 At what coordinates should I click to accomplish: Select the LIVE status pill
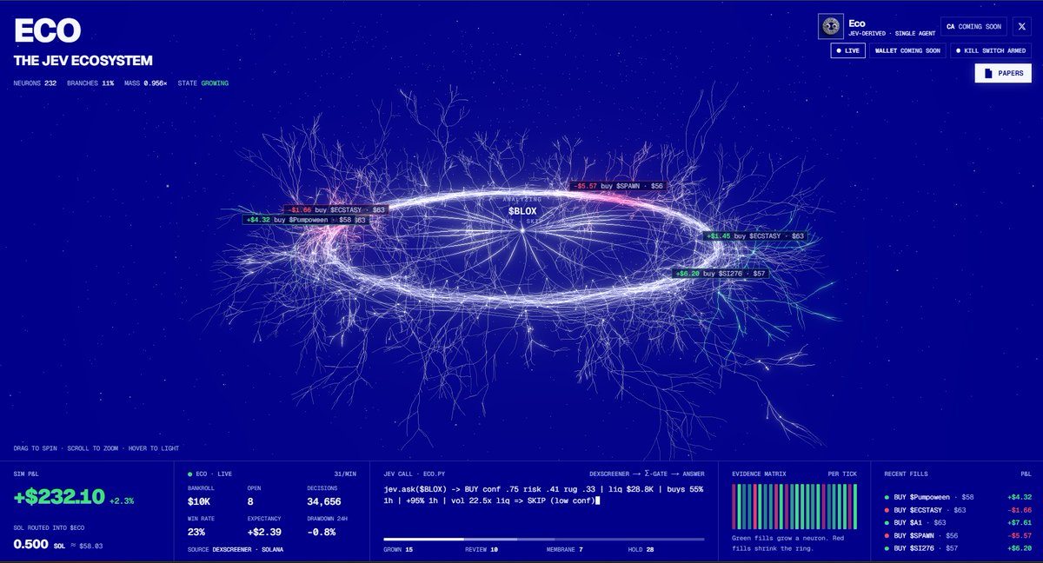pyautogui.click(x=847, y=50)
